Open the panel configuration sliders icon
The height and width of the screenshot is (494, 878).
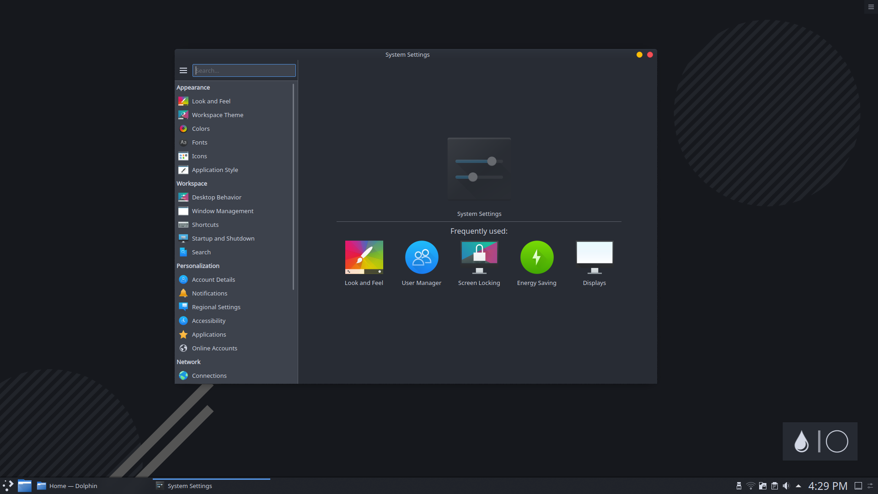coord(871,486)
